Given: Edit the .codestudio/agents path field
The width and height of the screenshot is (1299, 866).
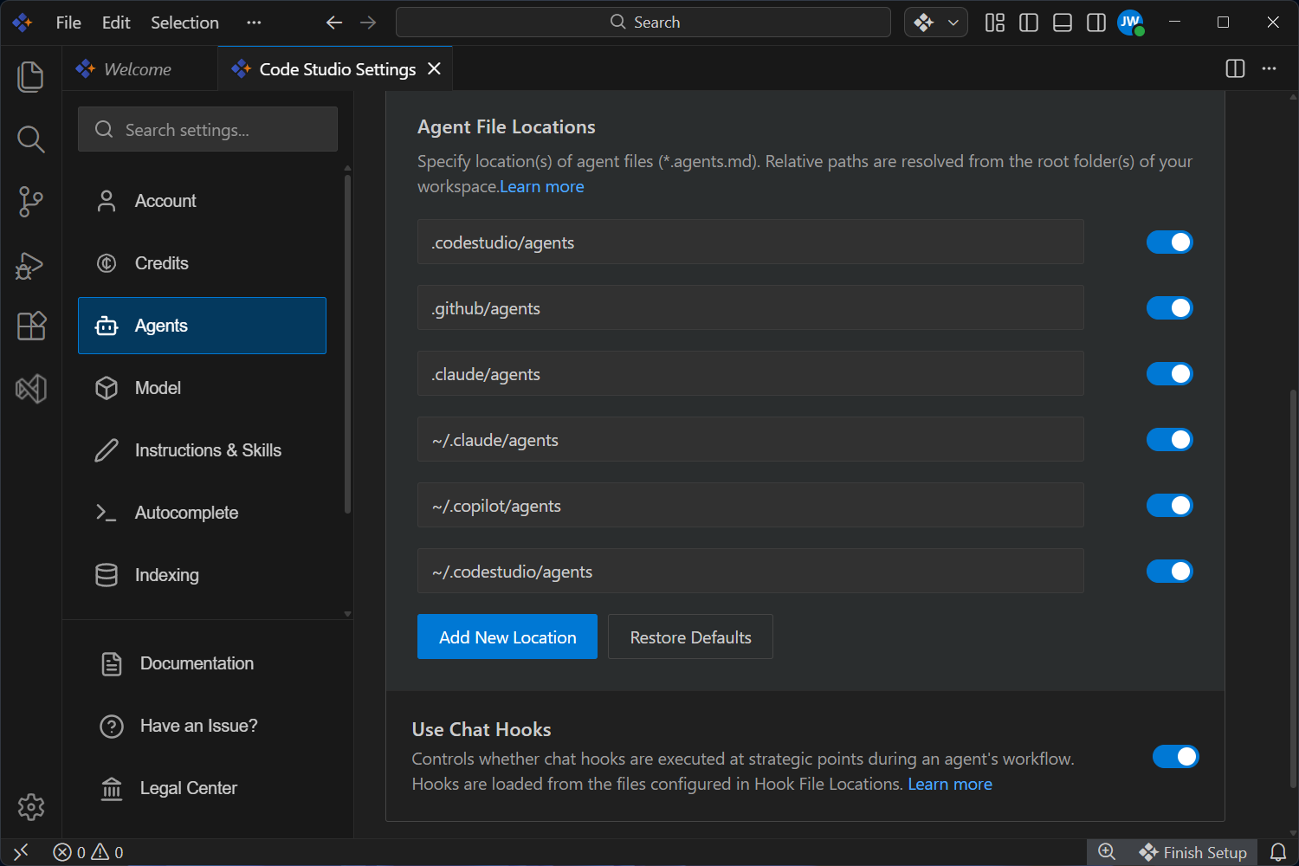Looking at the screenshot, I should click(x=751, y=242).
